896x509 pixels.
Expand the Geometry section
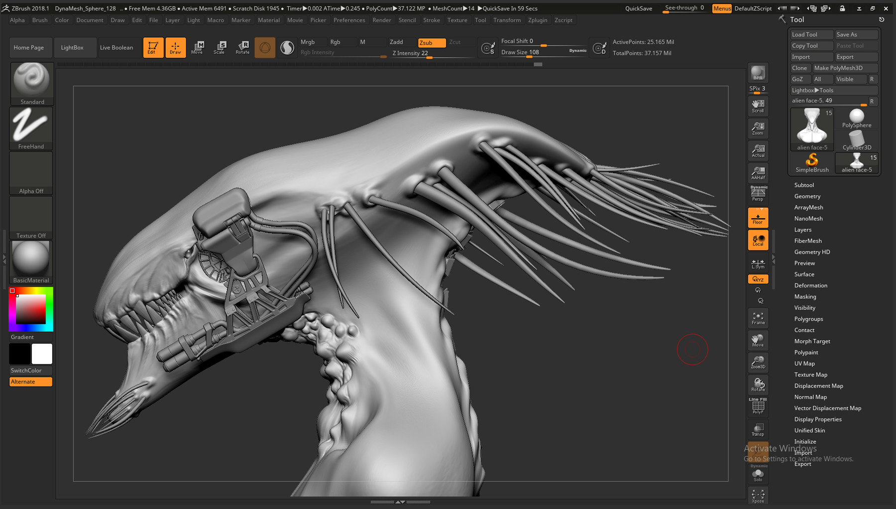click(x=806, y=196)
